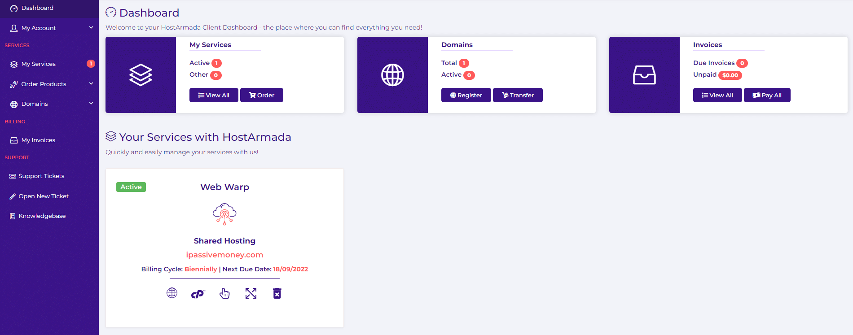Open Dashboard in the sidebar menu

[x=37, y=8]
